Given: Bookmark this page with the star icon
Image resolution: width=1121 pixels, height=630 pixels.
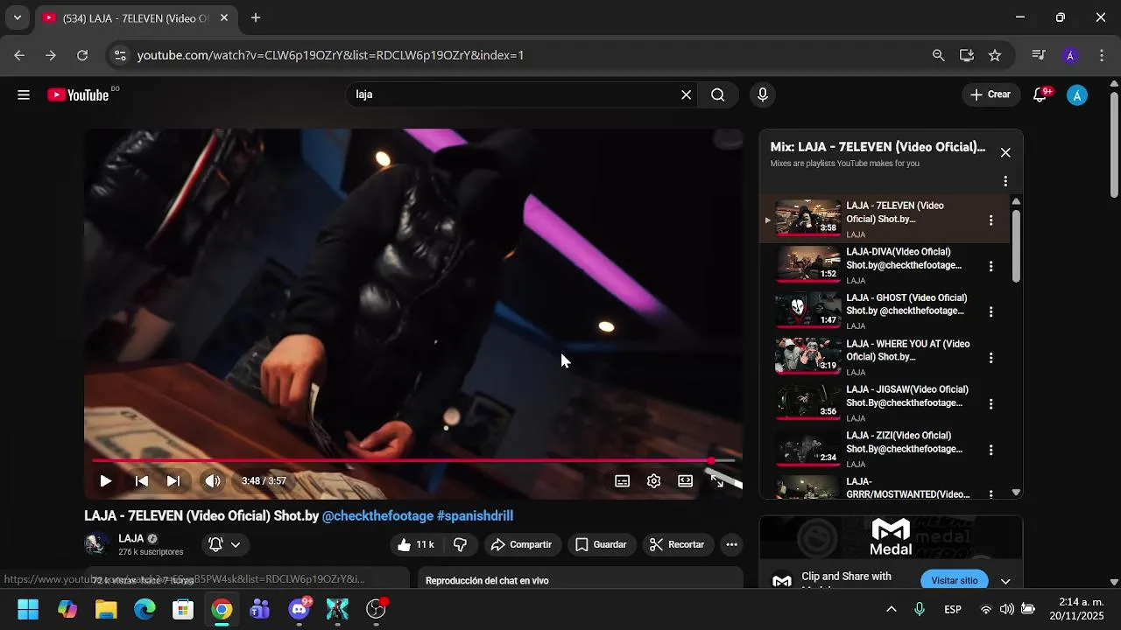Looking at the screenshot, I should [995, 55].
